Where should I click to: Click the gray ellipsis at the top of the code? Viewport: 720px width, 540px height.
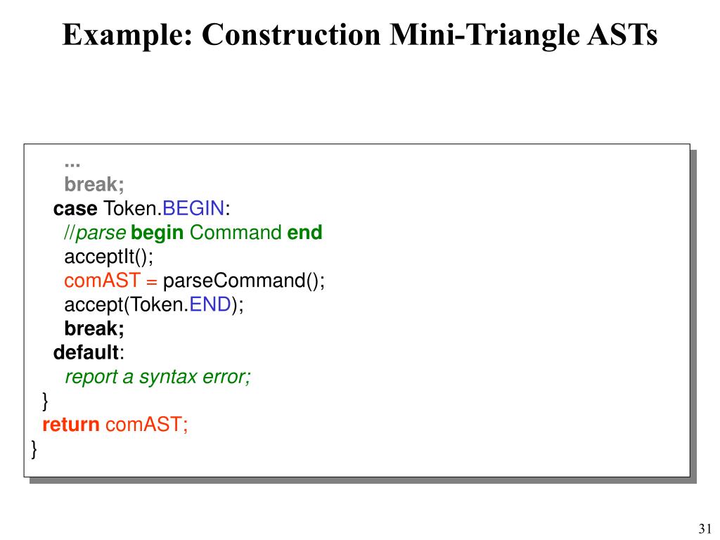click(x=72, y=165)
